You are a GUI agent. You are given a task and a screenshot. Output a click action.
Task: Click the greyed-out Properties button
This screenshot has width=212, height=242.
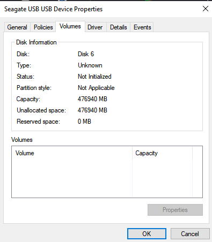[175, 210]
